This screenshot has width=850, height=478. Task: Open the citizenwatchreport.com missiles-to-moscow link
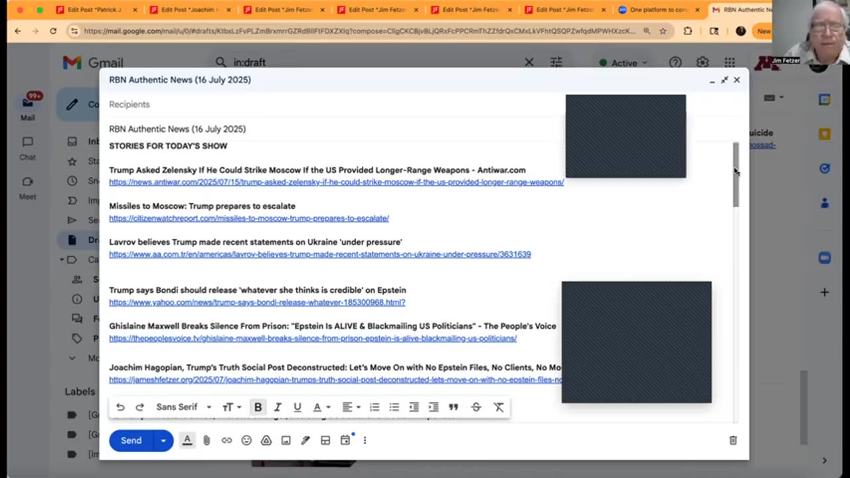249,218
